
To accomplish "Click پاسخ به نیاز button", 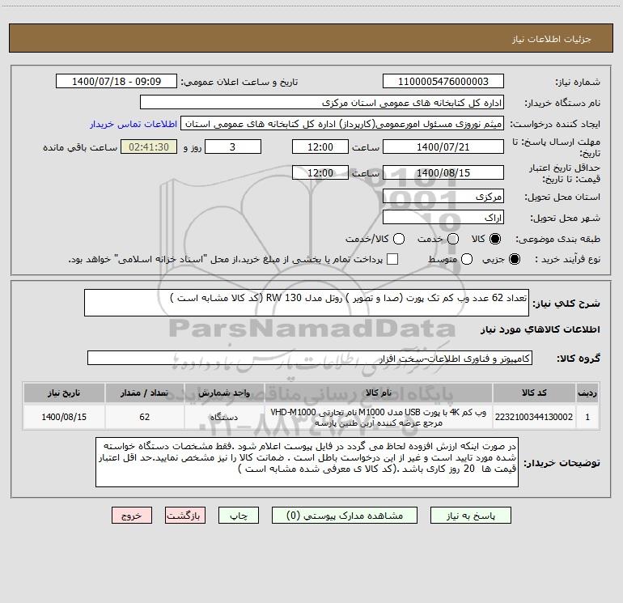I will tap(470, 516).
